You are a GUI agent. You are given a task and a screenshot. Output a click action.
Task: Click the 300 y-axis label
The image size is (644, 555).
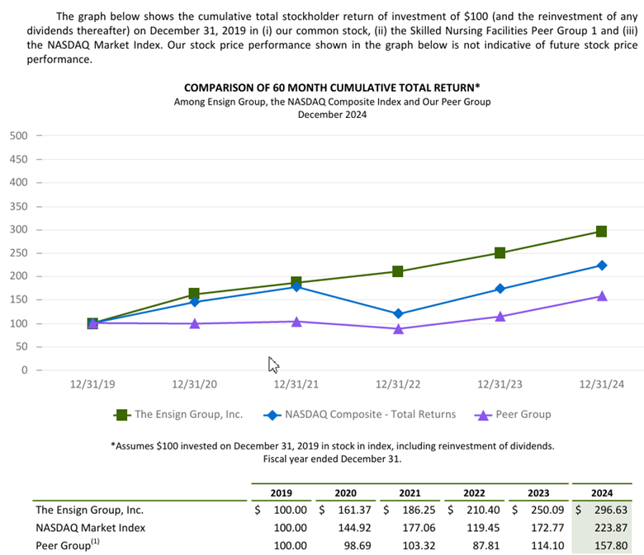19,230
